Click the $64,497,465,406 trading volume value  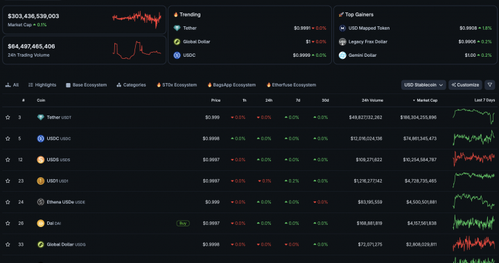(x=31, y=46)
